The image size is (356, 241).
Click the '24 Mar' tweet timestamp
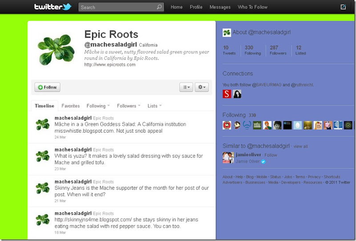(60, 137)
